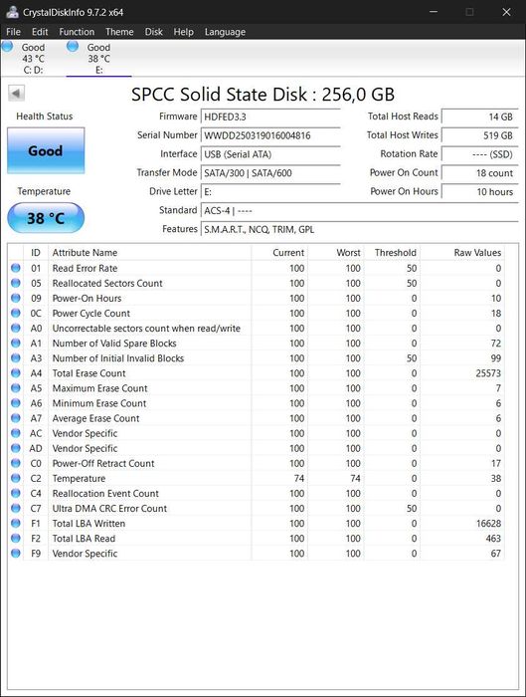Click the Rotation Rate value
Viewport: 526px width, 697px height.
coord(480,154)
